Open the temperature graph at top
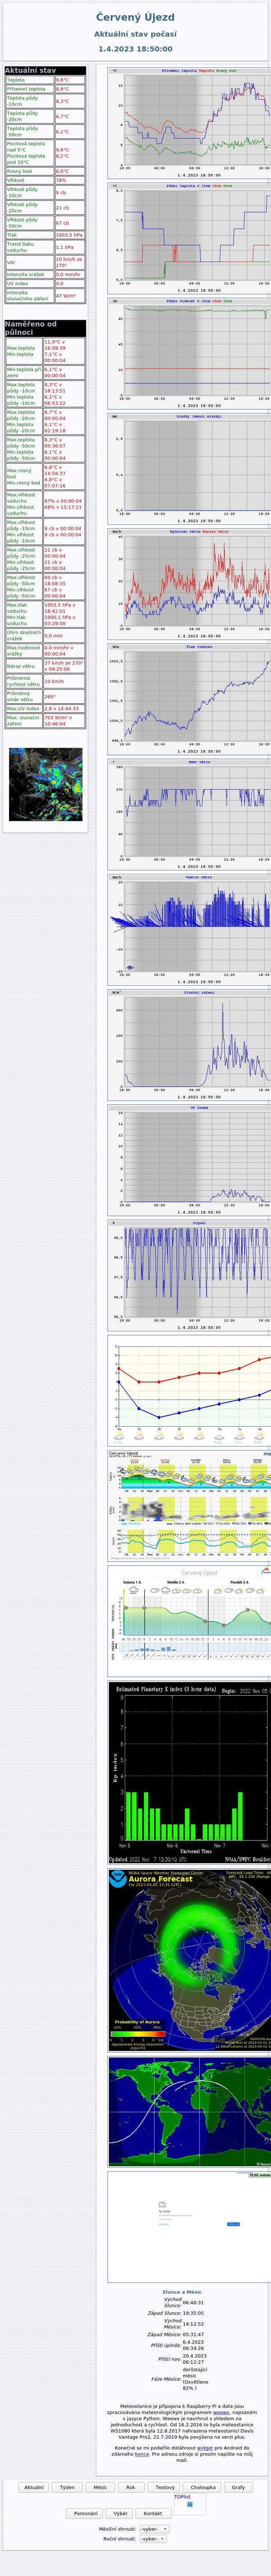The height and width of the screenshot is (2576, 271). coord(189,123)
